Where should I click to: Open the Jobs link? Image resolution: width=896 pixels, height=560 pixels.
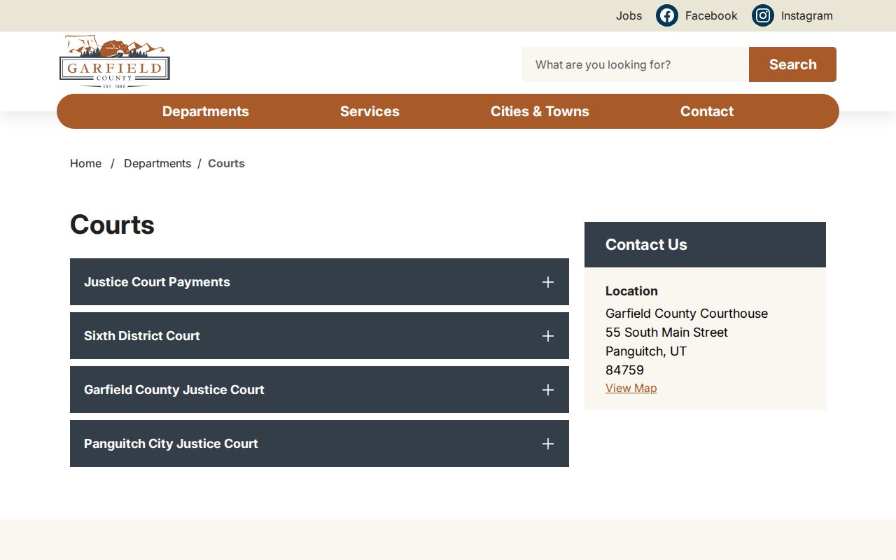point(629,15)
